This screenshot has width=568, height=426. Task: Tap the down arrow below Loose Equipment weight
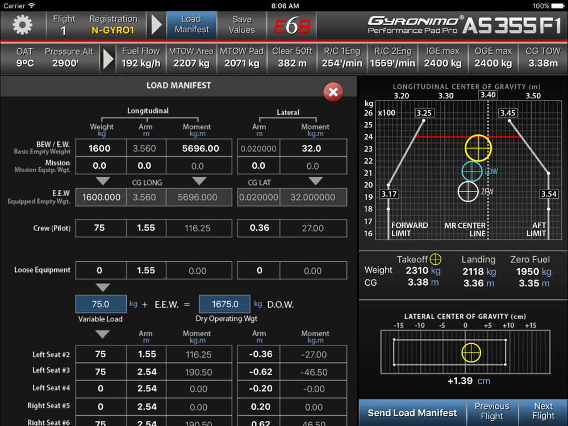102,287
